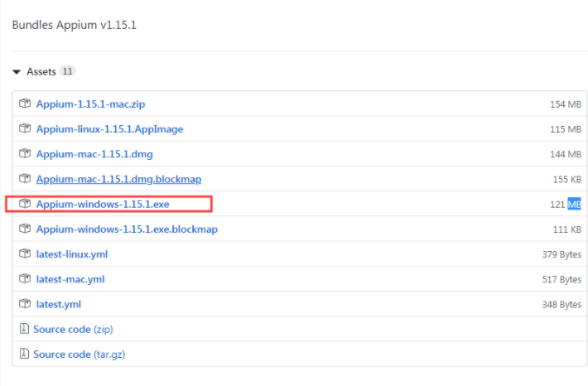Click package icon beside Appium-linux-1.15.1.AppImage
The height and width of the screenshot is (386, 588).
point(25,128)
